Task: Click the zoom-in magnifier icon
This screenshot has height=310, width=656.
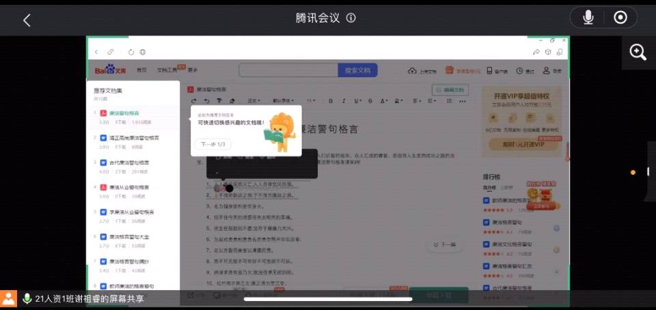Action: point(638,53)
